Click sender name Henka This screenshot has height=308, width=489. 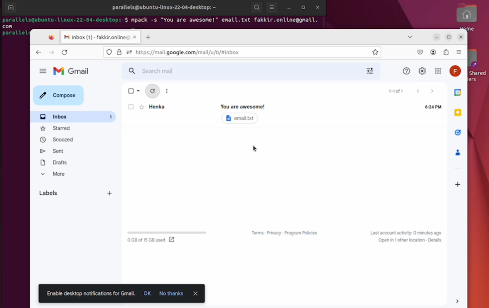pos(156,107)
